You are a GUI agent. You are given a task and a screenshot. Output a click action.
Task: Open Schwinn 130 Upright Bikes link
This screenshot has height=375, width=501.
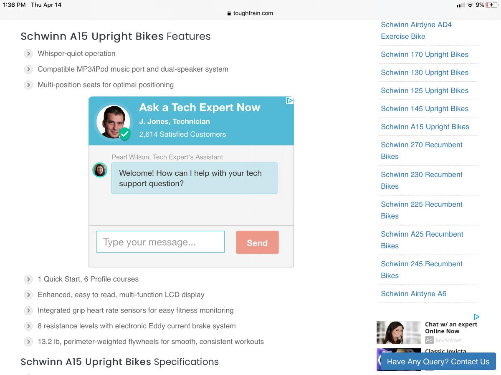click(424, 72)
